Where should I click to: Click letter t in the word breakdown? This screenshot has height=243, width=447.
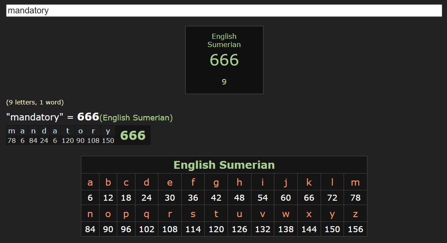point(68,131)
